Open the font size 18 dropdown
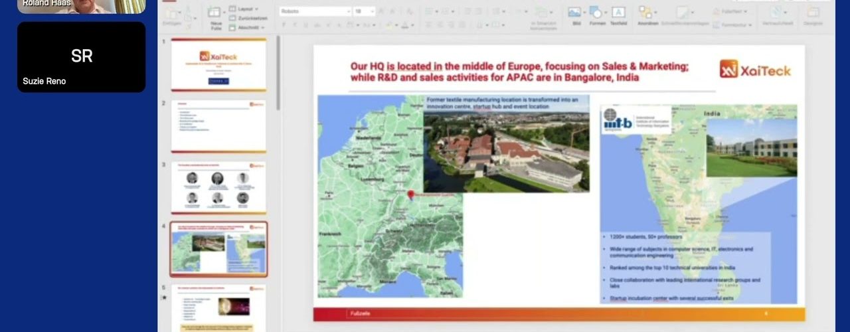850x332 pixels. tap(364, 11)
